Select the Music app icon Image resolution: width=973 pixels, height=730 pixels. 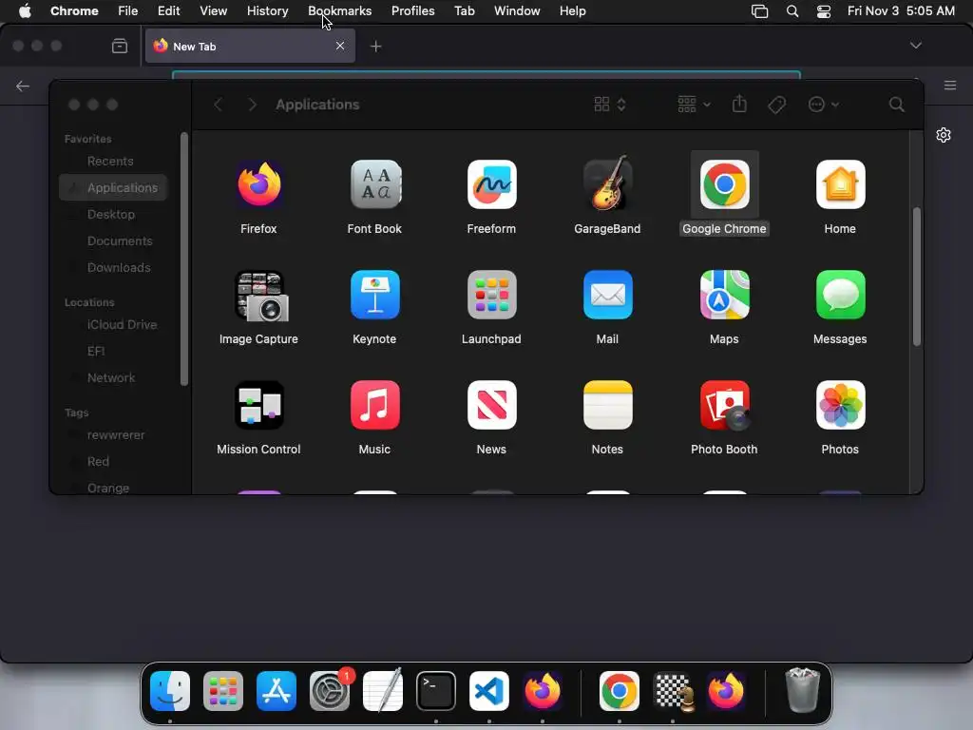point(374,405)
